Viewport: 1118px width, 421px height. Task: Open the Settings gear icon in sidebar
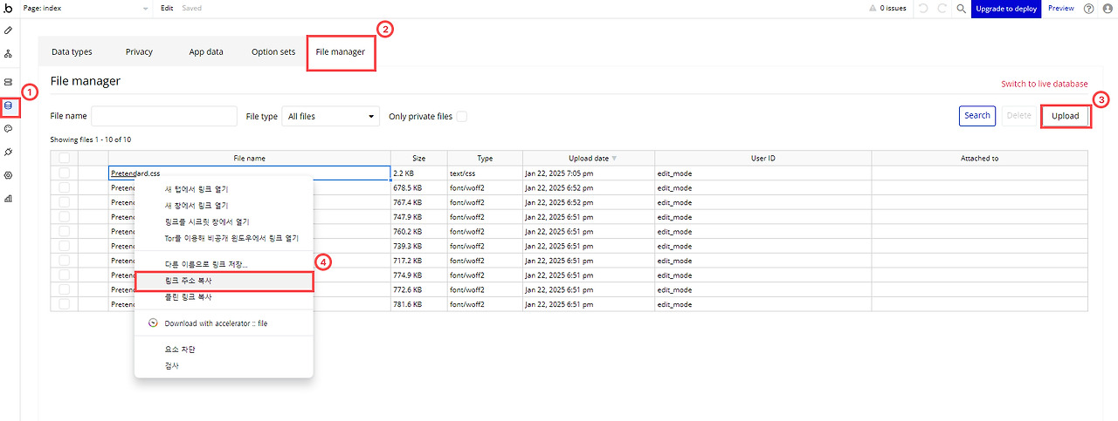click(9, 175)
